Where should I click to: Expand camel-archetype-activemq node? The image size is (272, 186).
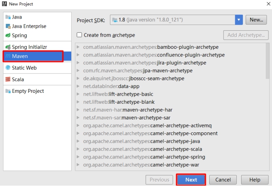pos(78,125)
